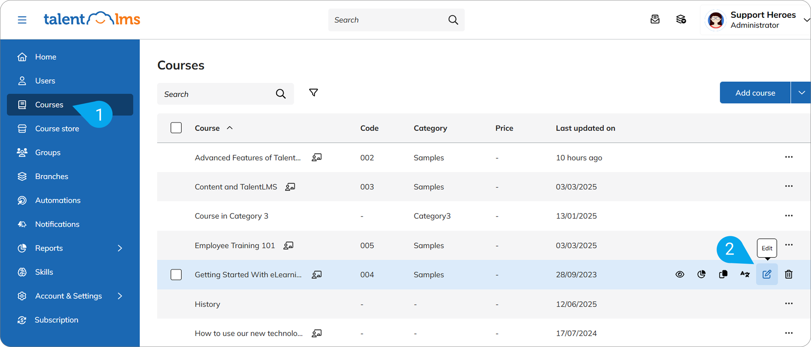Click the Category3 cell
Screen dimensions: 811x347
(432, 216)
